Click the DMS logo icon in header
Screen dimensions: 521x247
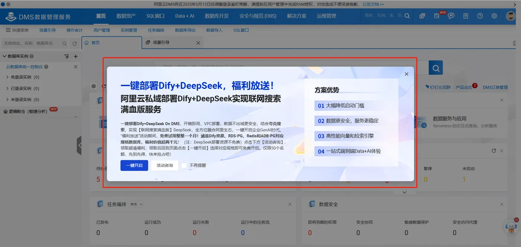[11, 16]
